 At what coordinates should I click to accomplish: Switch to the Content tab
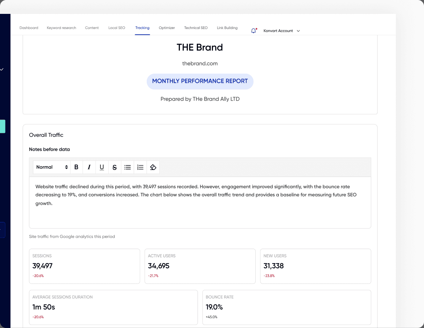[92, 28]
